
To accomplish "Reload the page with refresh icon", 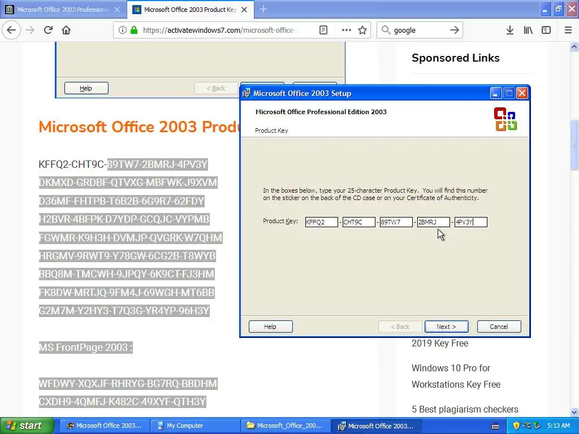I will [x=48, y=31].
